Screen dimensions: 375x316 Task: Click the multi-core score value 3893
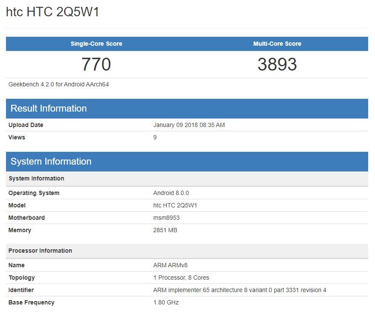tap(277, 65)
